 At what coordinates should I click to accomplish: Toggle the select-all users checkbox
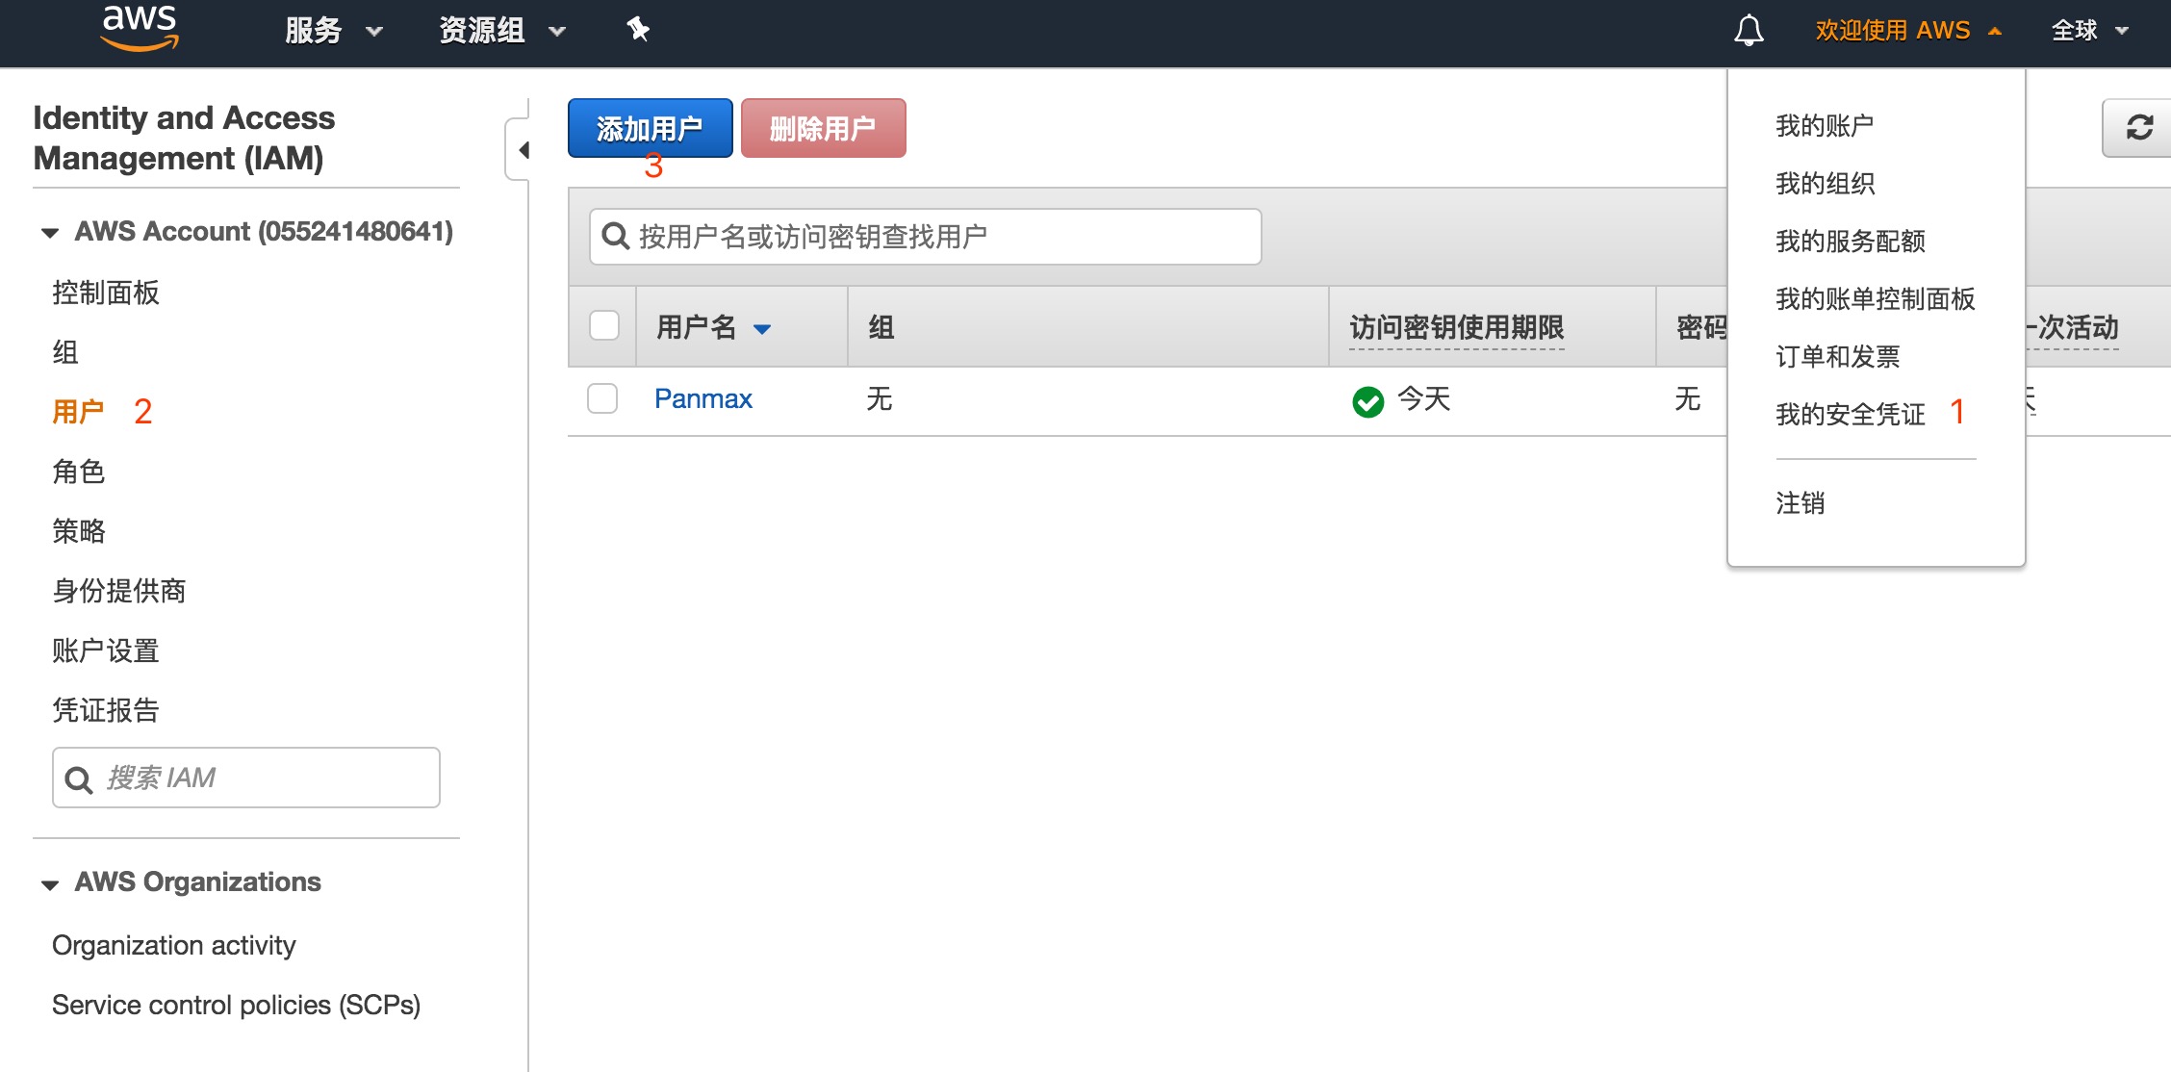point(603,325)
